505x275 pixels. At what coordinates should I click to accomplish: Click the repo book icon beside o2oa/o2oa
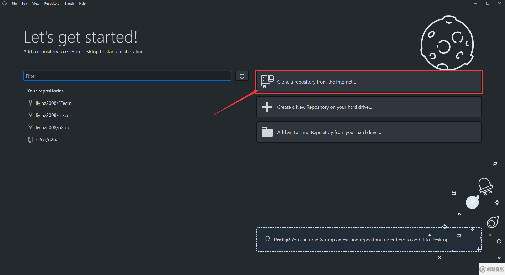click(x=31, y=139)
